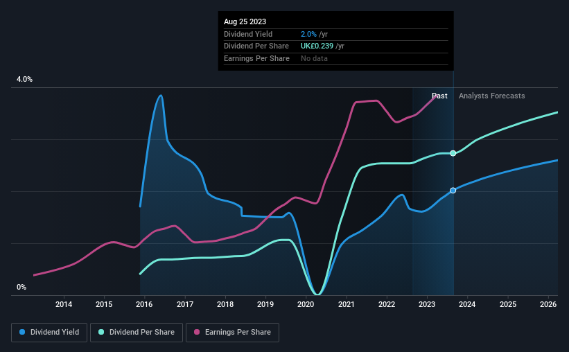Toggle the Dividend Yield legend button
Screen dimensions: 569x352
point(49,333)
